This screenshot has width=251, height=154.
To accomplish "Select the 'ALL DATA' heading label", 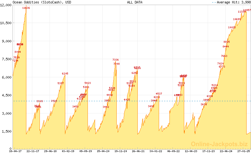I will [x=135, y=2].
